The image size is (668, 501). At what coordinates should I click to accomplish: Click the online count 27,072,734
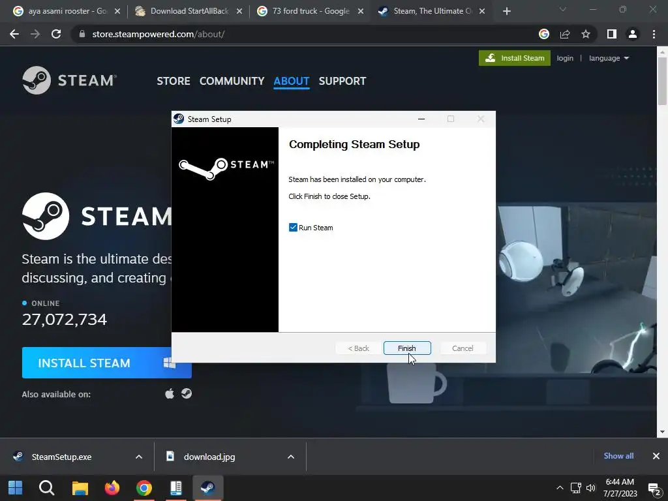click(x=65, y=320)
